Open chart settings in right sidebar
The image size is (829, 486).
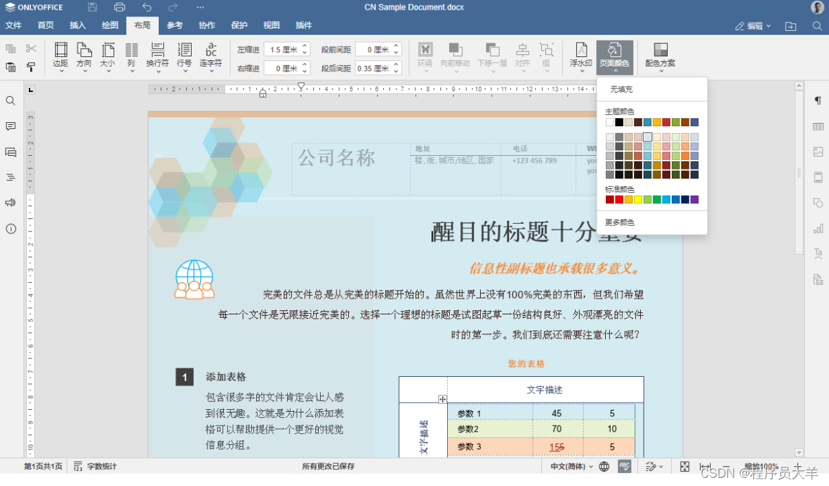818,229
